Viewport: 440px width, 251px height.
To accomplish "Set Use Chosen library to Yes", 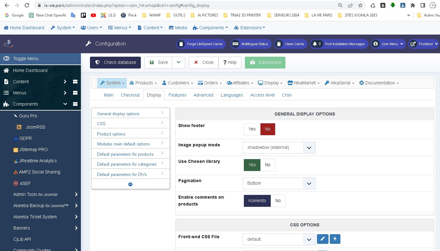I will (x=252, y=165).
